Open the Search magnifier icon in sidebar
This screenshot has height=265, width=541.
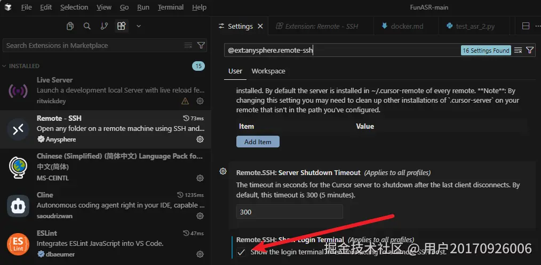[87, 26]
